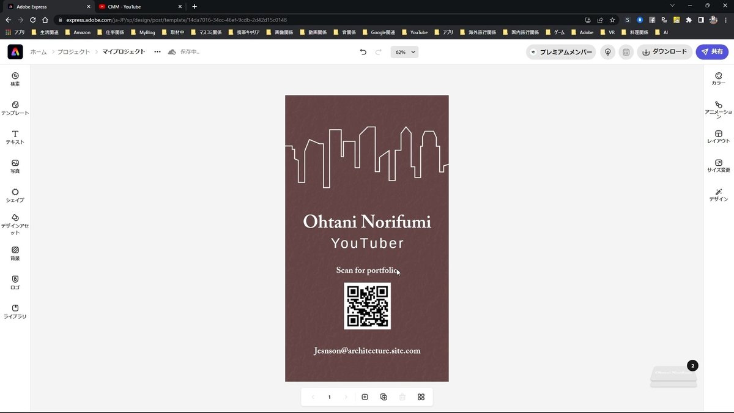Viewport: 734px width, 413px height.
Task: Click the ダウンロード download button
Action: (x=664, y=52)
